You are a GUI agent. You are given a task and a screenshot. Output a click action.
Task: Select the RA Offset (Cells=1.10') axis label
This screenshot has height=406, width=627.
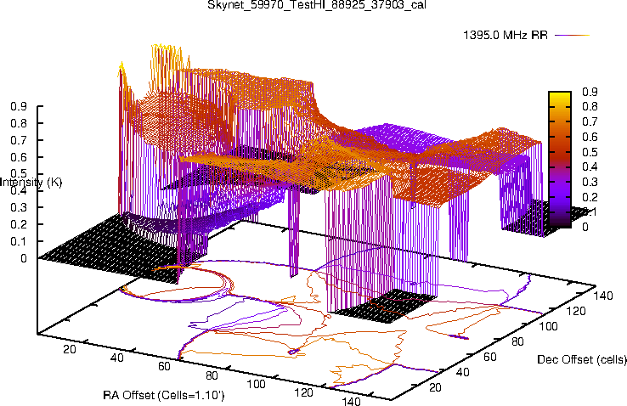click(164, 395)
